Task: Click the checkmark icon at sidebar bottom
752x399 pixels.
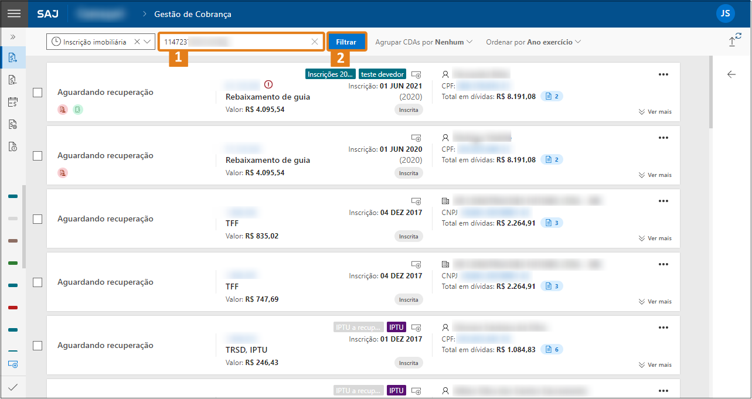Action: (13, 387)
